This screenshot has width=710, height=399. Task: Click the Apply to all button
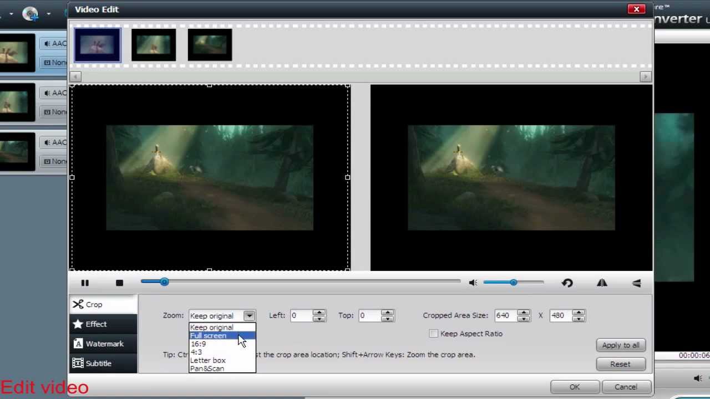tap(621, 345)
